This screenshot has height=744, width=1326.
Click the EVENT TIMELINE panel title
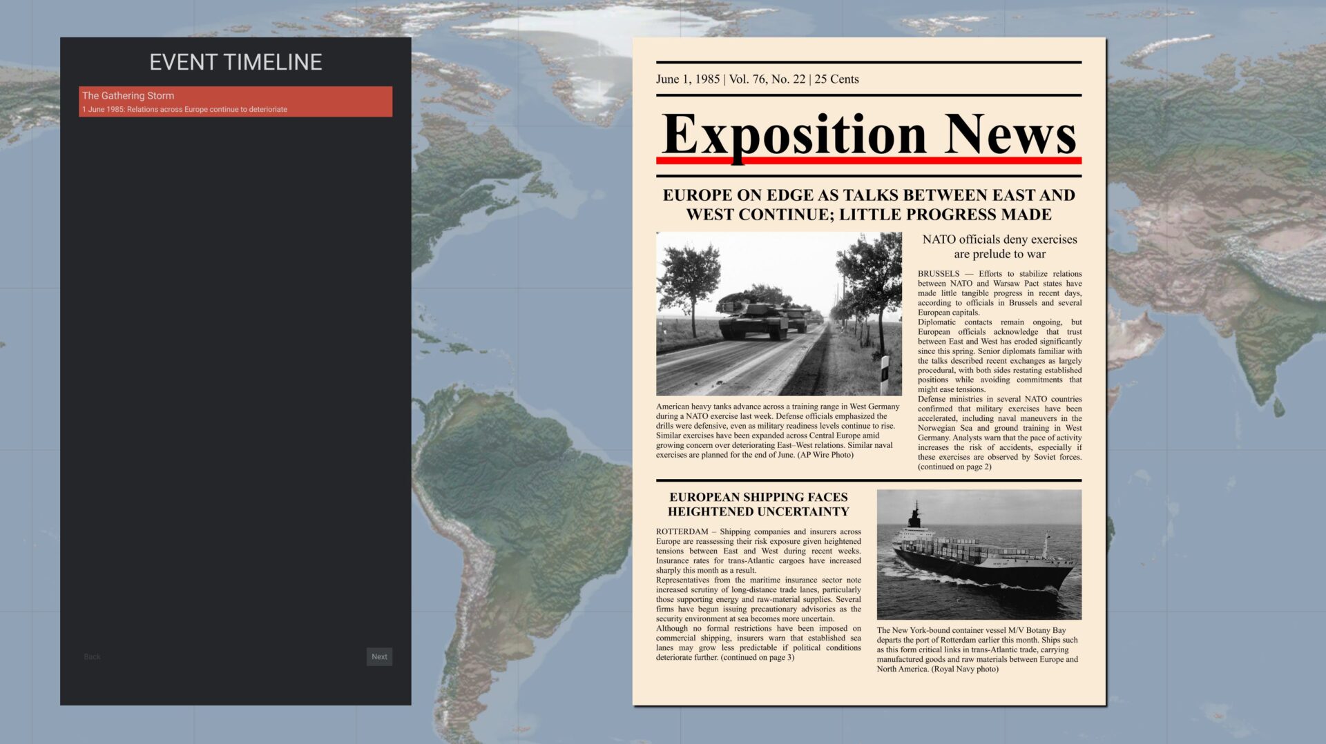pyautogui.click(x=236, y=62)
